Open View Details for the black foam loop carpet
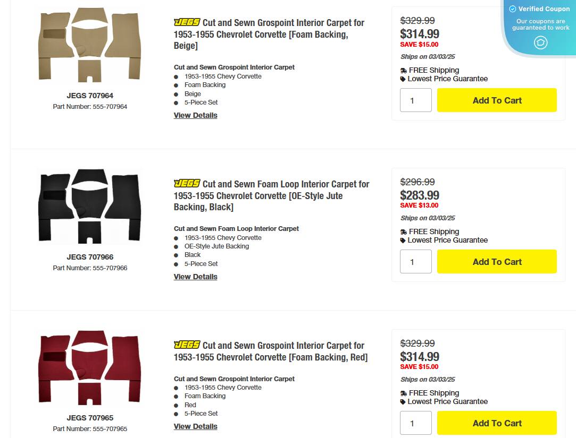The width and height of the screenshot is (576, 438). (195, 277)
